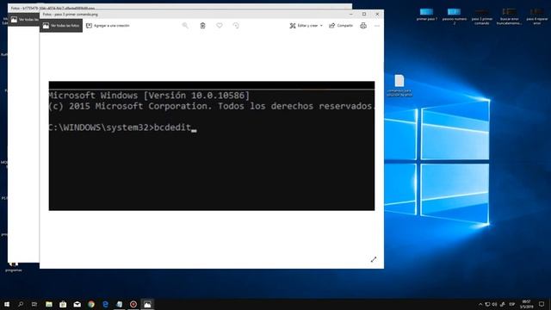Open the three-dot more options menu

(377, 26)
